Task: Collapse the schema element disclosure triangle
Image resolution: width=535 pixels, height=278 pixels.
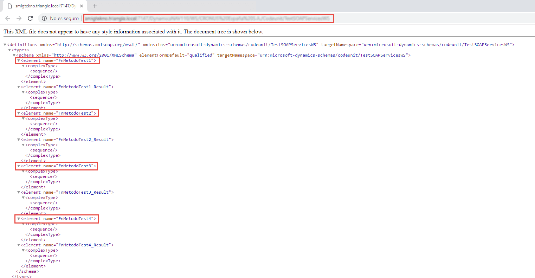Action: [x=14, y=55]
